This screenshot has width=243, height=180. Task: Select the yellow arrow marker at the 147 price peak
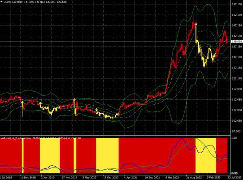196,24
